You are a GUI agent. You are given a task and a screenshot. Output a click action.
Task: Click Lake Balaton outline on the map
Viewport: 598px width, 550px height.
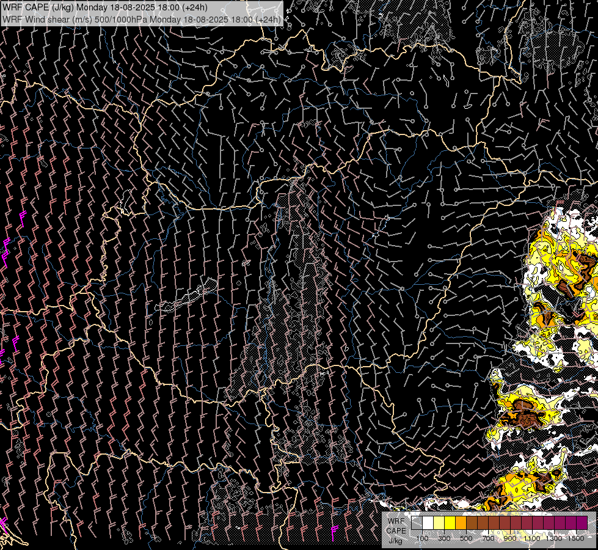[x=186, y=295]
